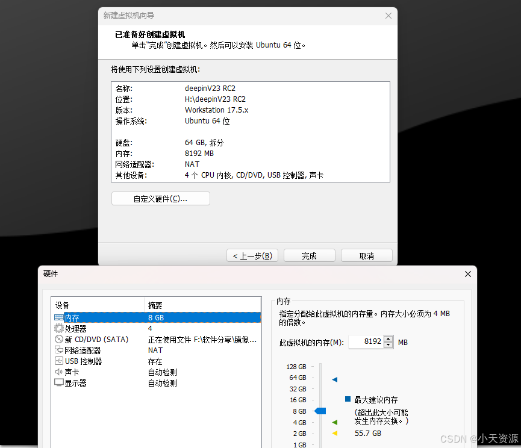521x448 pixels.
Task: Decrease memory with the down stepper arrow
Action: (388, 345)
